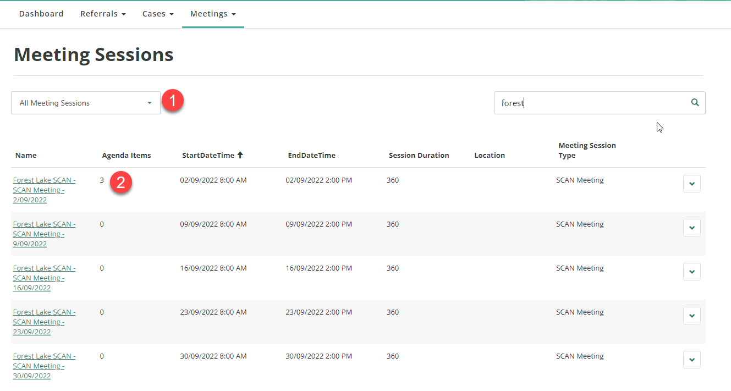Open Forest Lake SCAN Meeting 2/09/2022 link
Screen dimensions: 731x391
pyautogui.click(x=44, y=190)
